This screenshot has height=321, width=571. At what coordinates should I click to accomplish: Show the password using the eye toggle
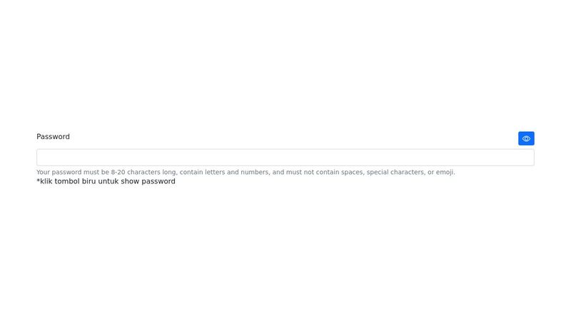tap(526, 138)
